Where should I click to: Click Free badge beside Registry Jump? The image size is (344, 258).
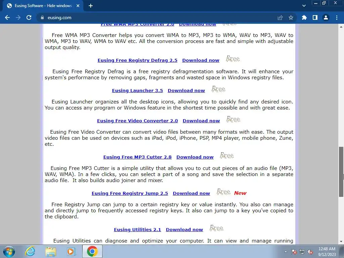[223, 192]
